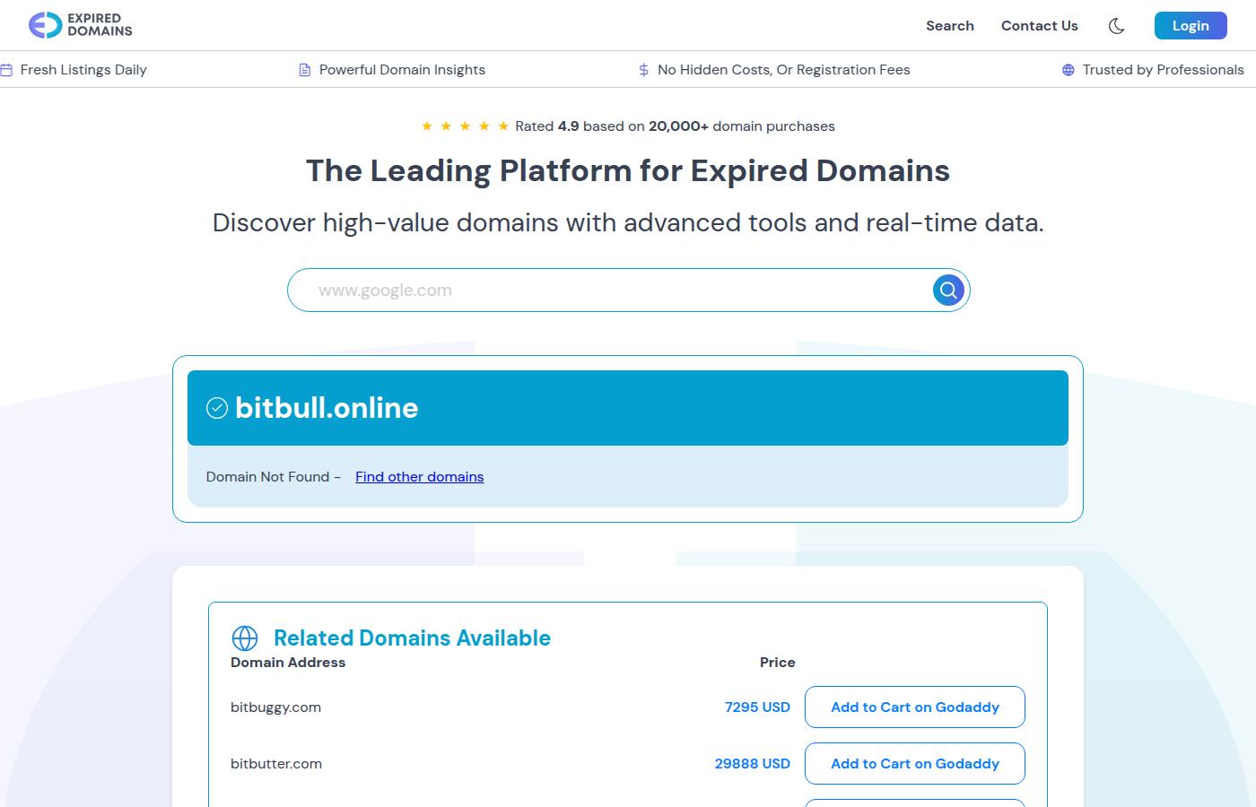Add bitbutter.com to cart on Godaddy

pos(915,764)
